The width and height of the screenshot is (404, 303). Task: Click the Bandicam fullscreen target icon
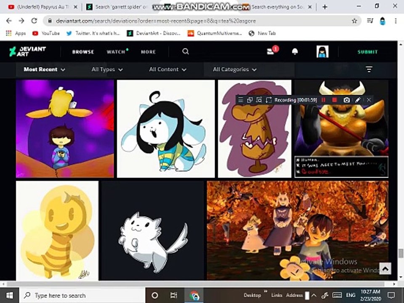(269, 100)
